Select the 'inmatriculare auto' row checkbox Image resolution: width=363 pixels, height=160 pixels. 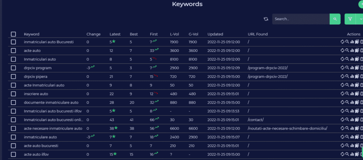pos(13,137)
